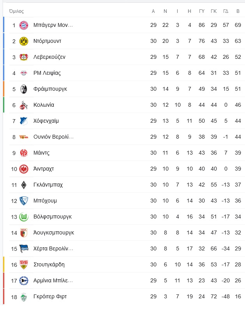Click the Mainz red crest
The width and height of the screenshot is (245, 310).
[x=24, y=153]
